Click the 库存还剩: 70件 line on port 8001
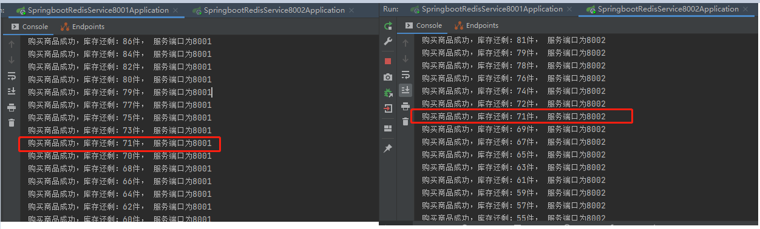Image resolution: width=760 pixels, height=229 pixels. (120, 156)
